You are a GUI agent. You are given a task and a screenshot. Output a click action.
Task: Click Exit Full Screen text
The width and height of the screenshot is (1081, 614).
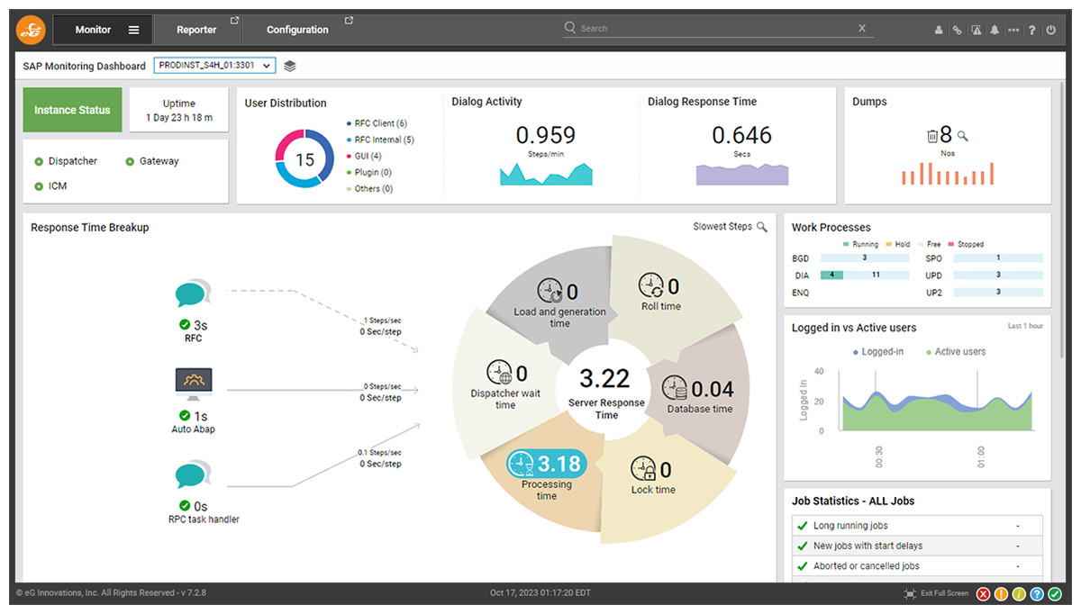click(x=945, y=593)
